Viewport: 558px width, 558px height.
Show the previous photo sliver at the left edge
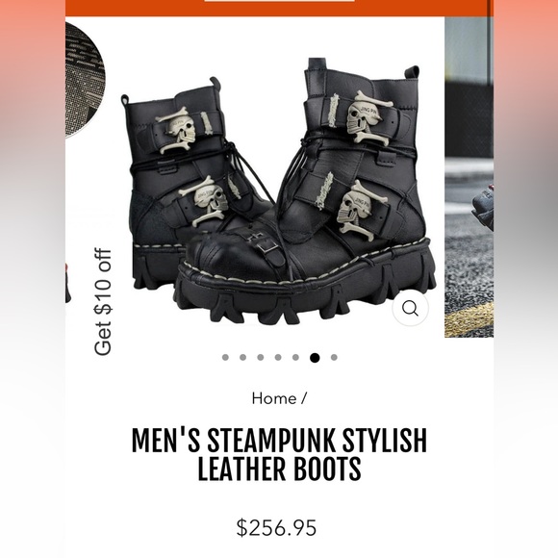coord(67,283)
